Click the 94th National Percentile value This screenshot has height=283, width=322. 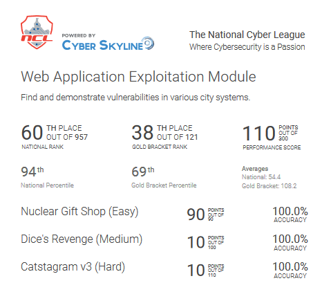(x=32, y=172)
